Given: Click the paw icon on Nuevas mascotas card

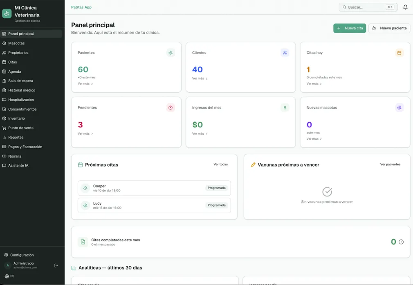Looking at the screenshot, I should tap(399, 107).
